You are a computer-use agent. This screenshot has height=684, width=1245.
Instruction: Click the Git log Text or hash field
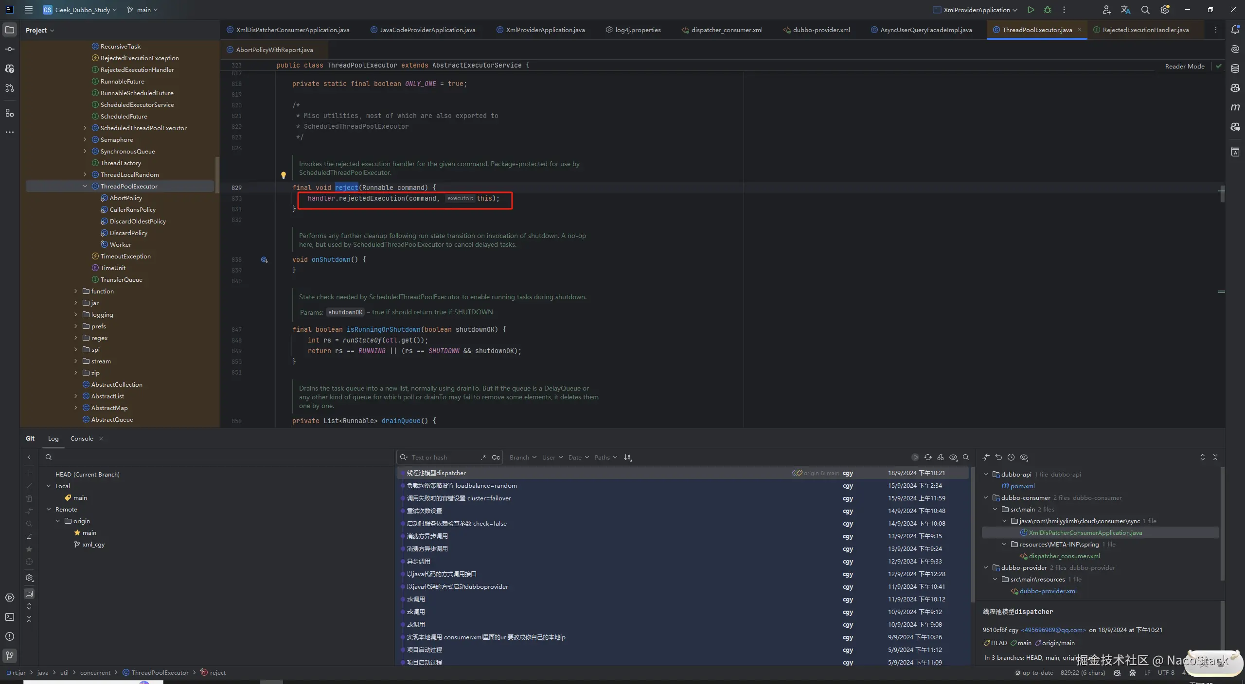[x=443, y=457]
